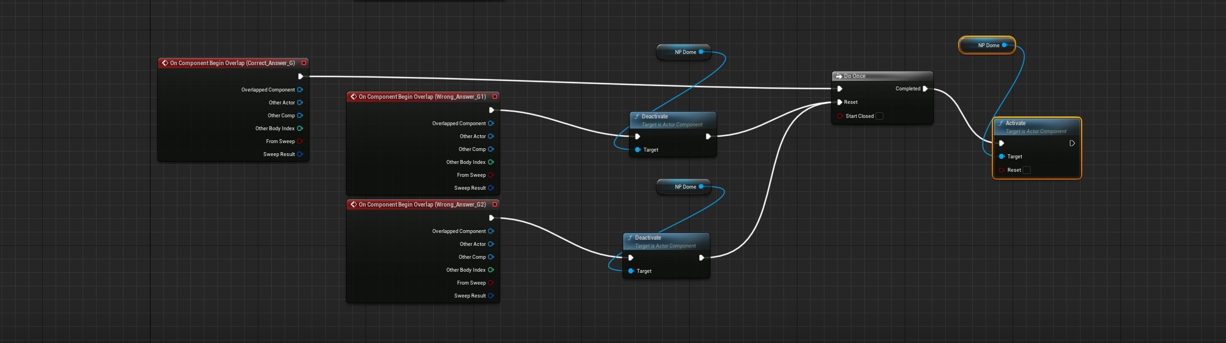This screenshot has width=1226, height=343.
Task: Click Overlapped Component pin on Correct_Answer_G event
Action: (x=300, y=90)
